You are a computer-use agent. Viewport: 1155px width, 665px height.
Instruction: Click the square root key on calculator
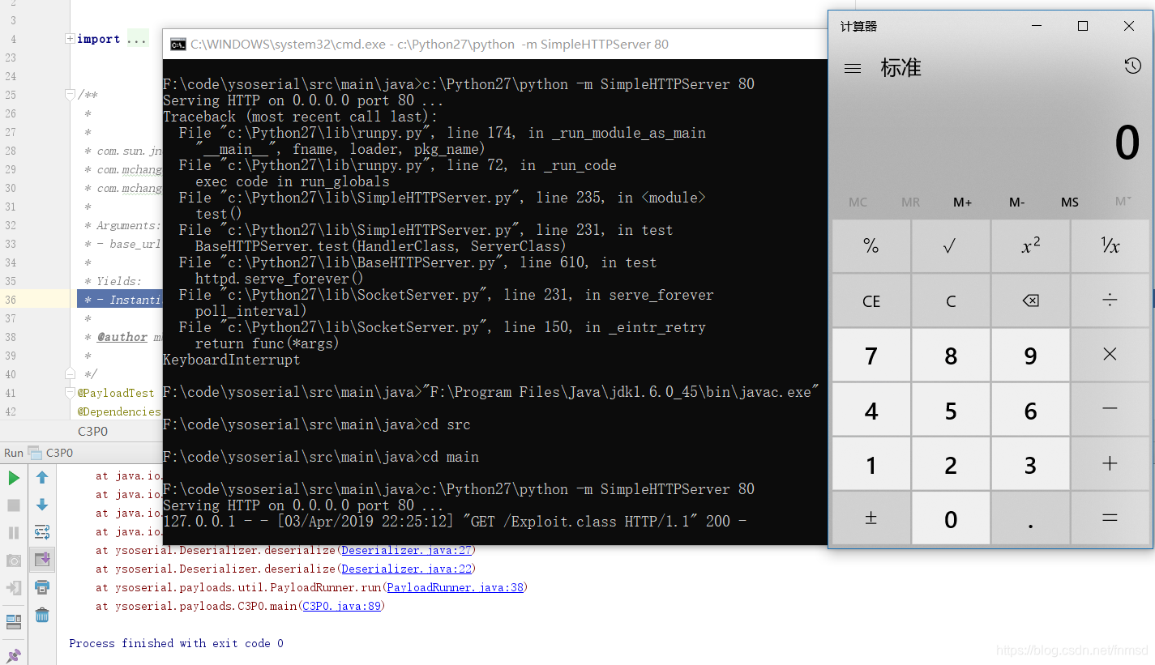coord(951,246)
